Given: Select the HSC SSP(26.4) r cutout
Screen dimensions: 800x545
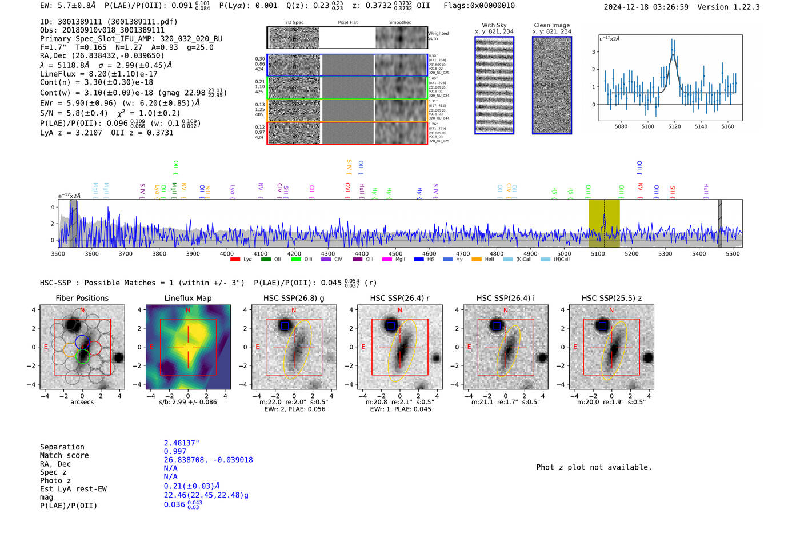Looking at the screenshot, I should tap(400, 347).
